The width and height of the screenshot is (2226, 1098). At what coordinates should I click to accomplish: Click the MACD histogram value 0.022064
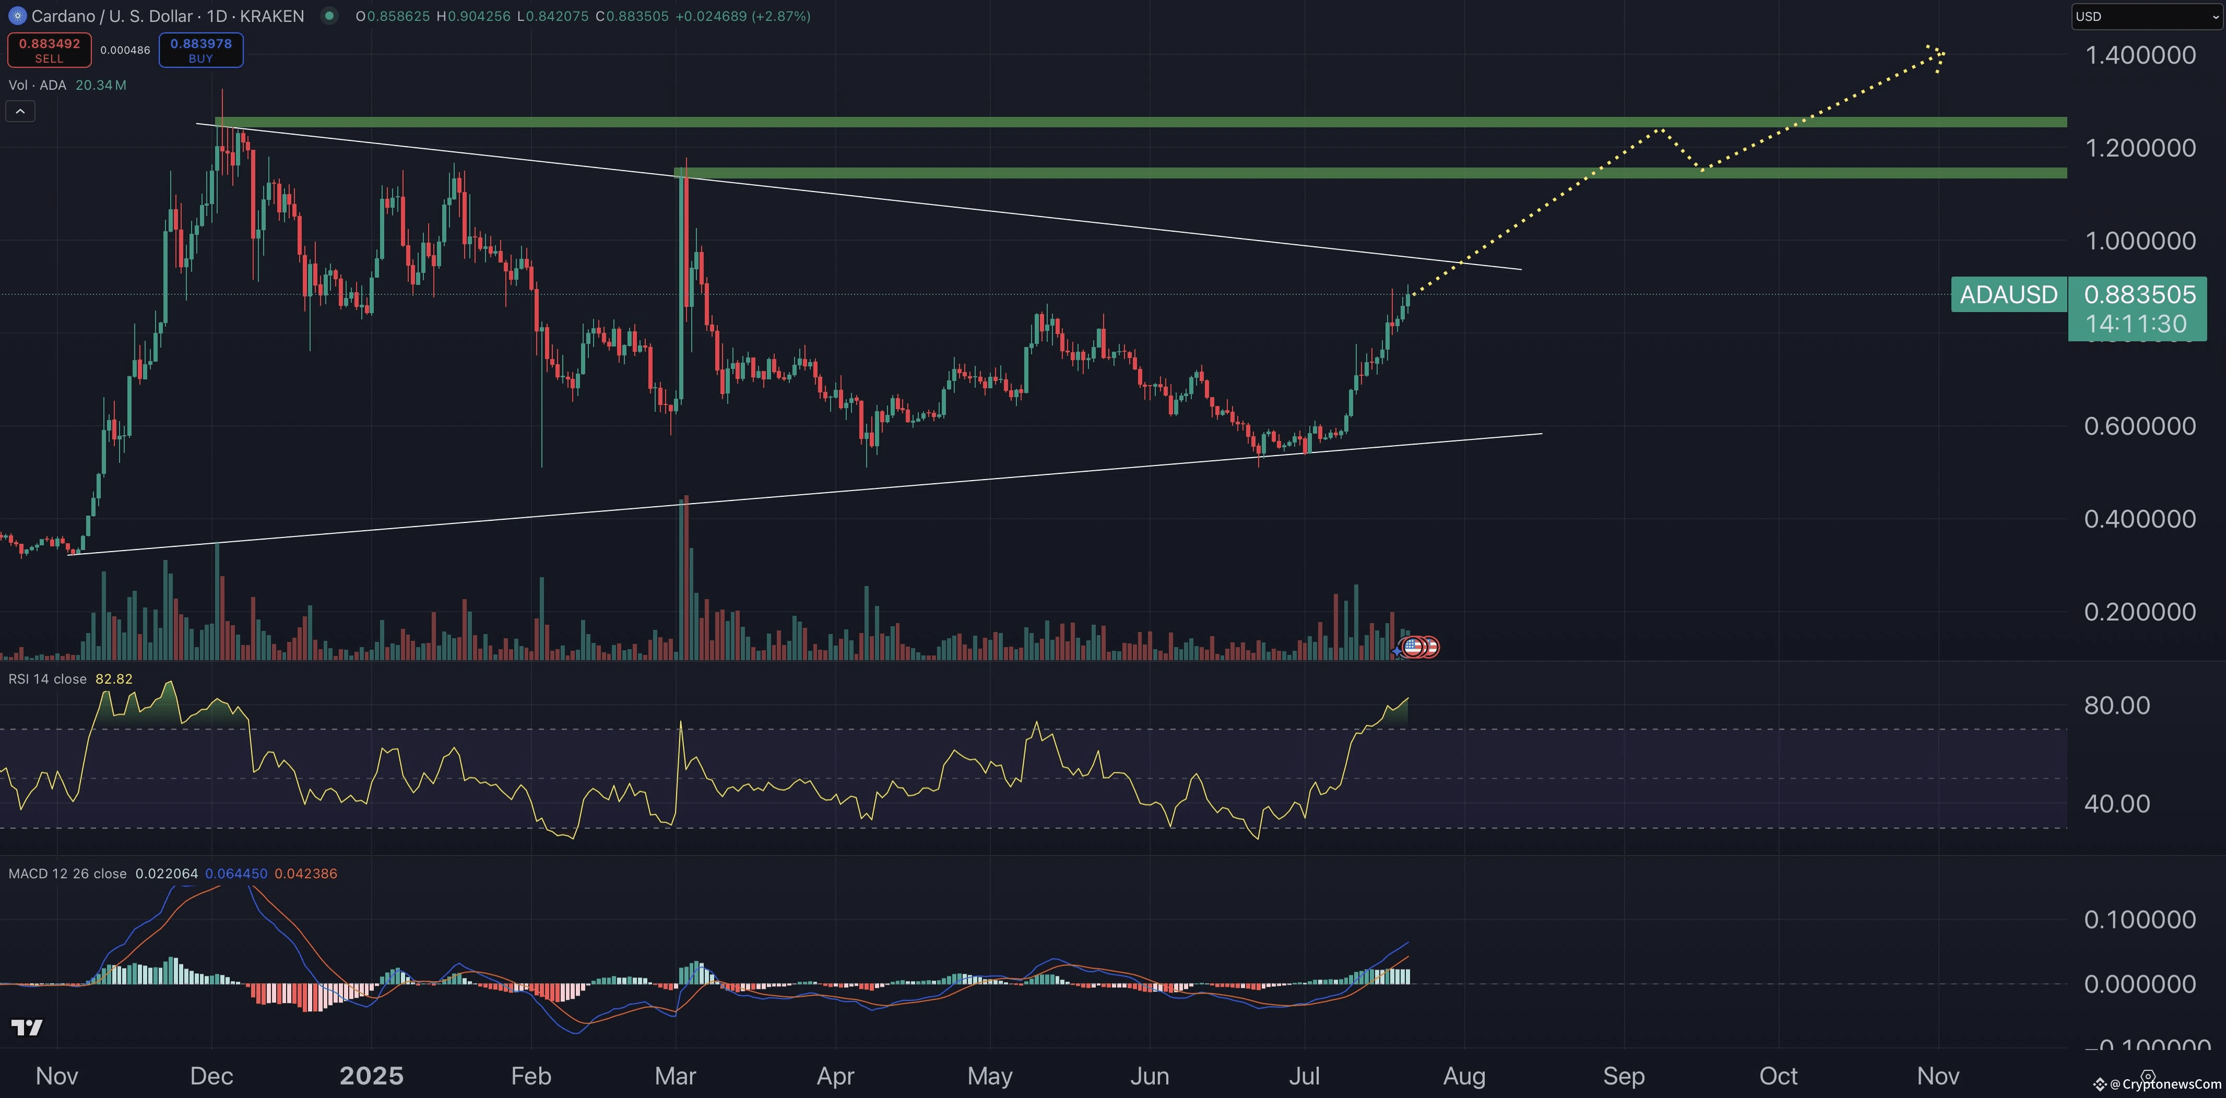tap(167, 874)
